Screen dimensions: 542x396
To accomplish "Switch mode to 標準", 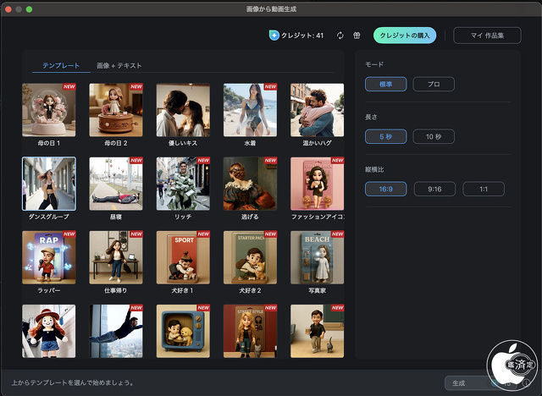I will pos(385,84).
